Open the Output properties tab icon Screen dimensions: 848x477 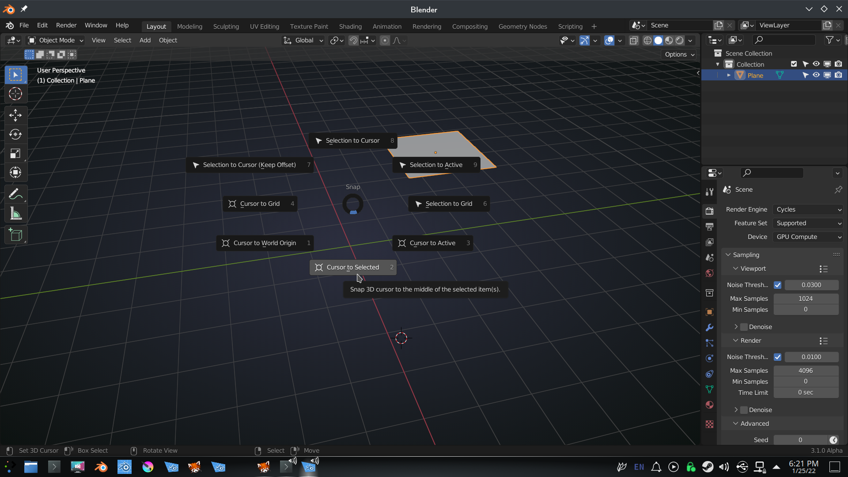709,227
